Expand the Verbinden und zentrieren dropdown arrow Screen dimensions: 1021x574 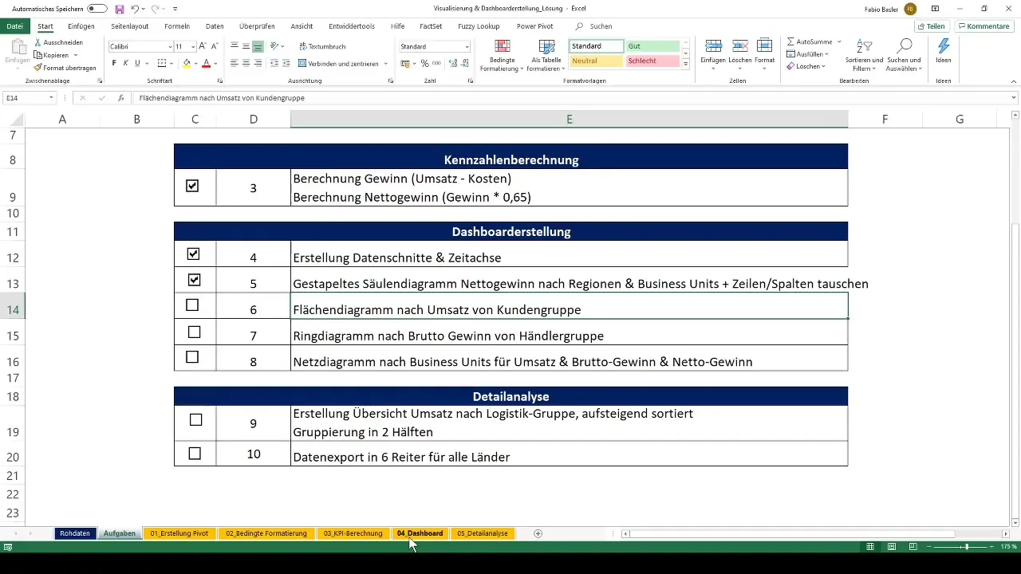(x=386, y=63)
